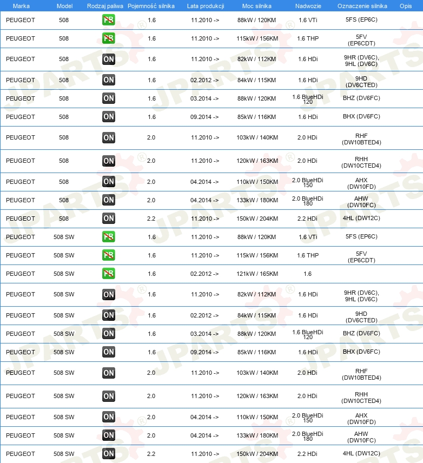
Task: Select '2.2' engine capacity in 508 (non-SW) row
Action: coord(151,219)
